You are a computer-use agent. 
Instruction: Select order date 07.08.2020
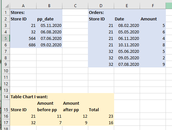pos(127,64)
